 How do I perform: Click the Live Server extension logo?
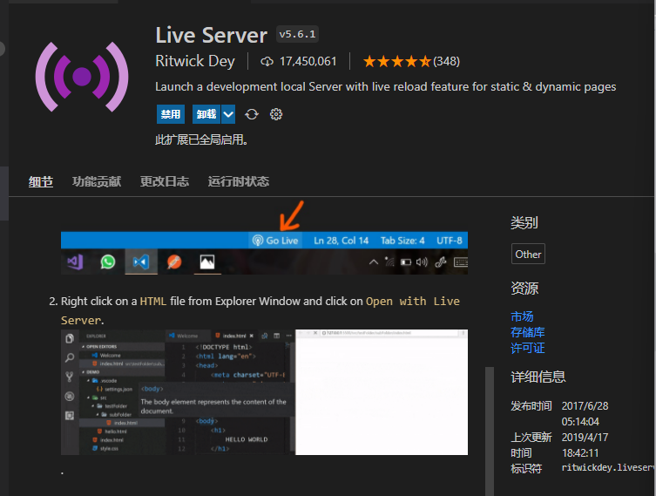point(82,77)
